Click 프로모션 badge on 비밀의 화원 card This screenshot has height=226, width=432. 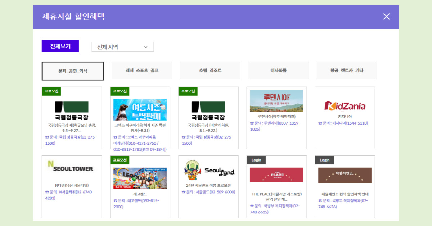[x=188, y=91]
